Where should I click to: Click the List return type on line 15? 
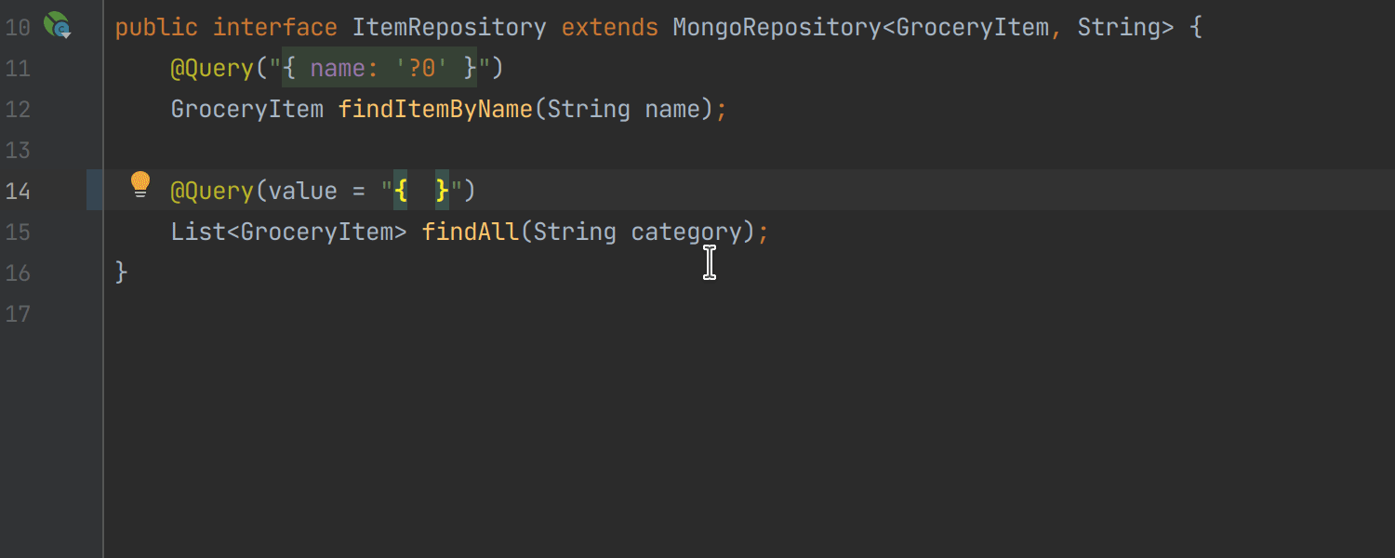(198, 232)
